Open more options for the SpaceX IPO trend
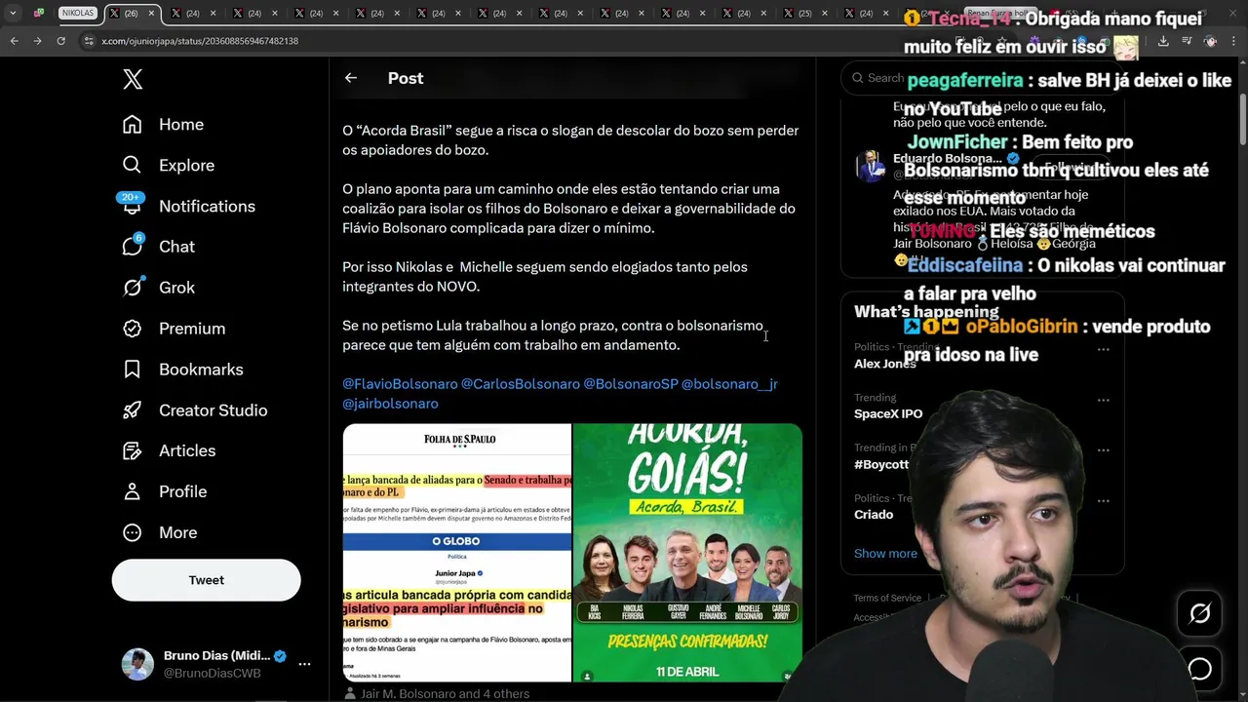Viewport: 1248px width, 702px height. click(1103, 400)
